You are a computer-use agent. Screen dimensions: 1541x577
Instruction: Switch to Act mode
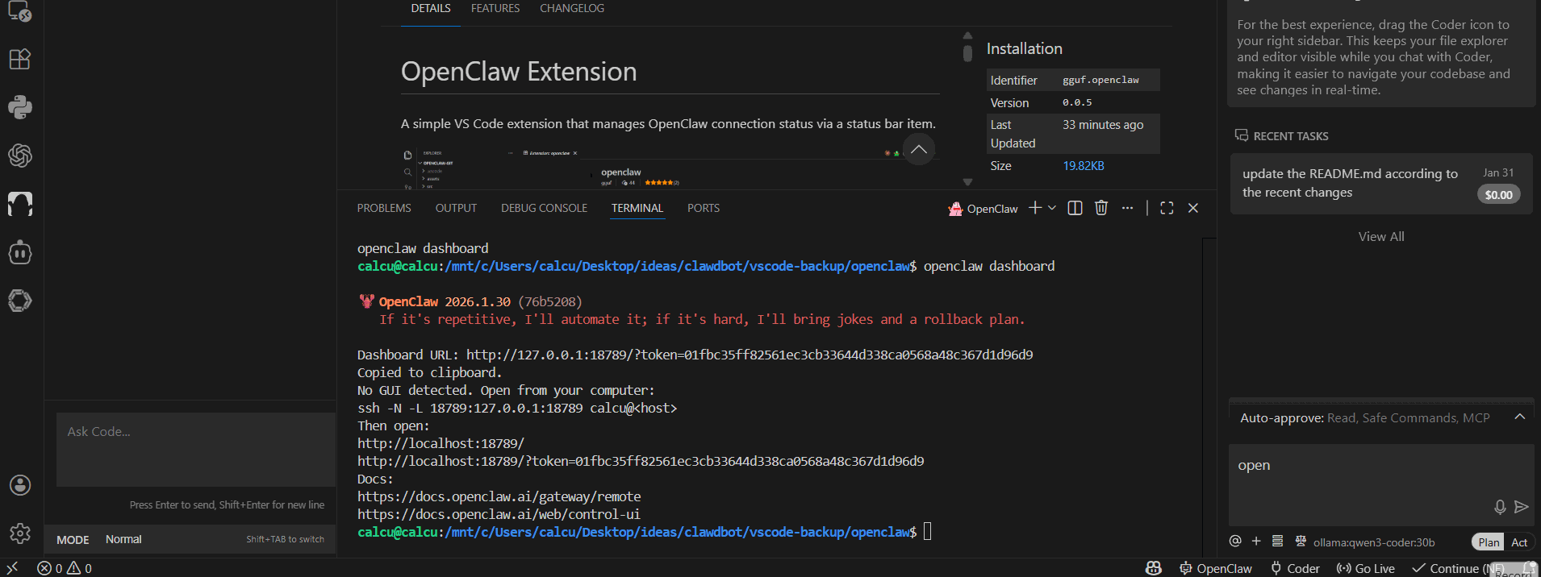pyautogui.click(x=1519, y=542)
